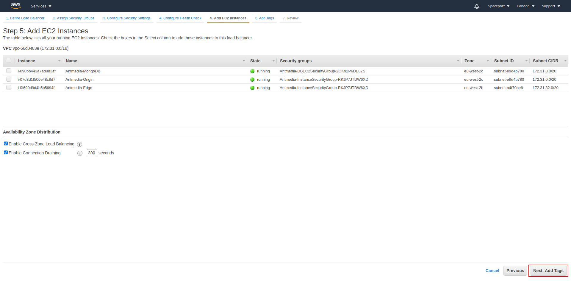571x281 pixels.
Task: Click the connection draining seconds field
Action: pos(92,153)
